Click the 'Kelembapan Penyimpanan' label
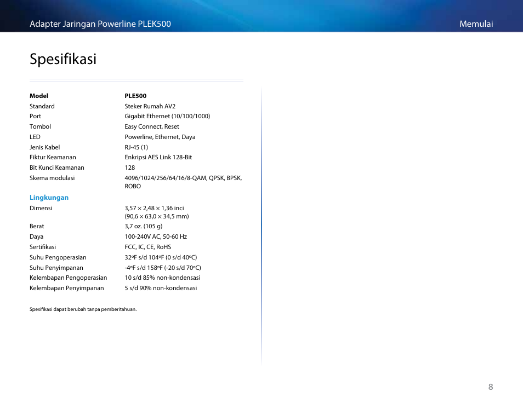The height and width of the screenshot is (404, 523). pyautogui.click(x=67, y=288)
